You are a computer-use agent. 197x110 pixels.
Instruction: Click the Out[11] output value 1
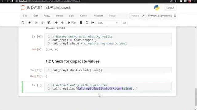click(x=46, y=76)
